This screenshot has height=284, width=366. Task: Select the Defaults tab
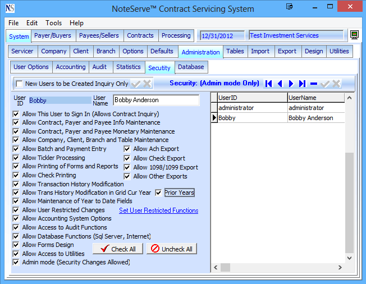(x=162, y=51)
